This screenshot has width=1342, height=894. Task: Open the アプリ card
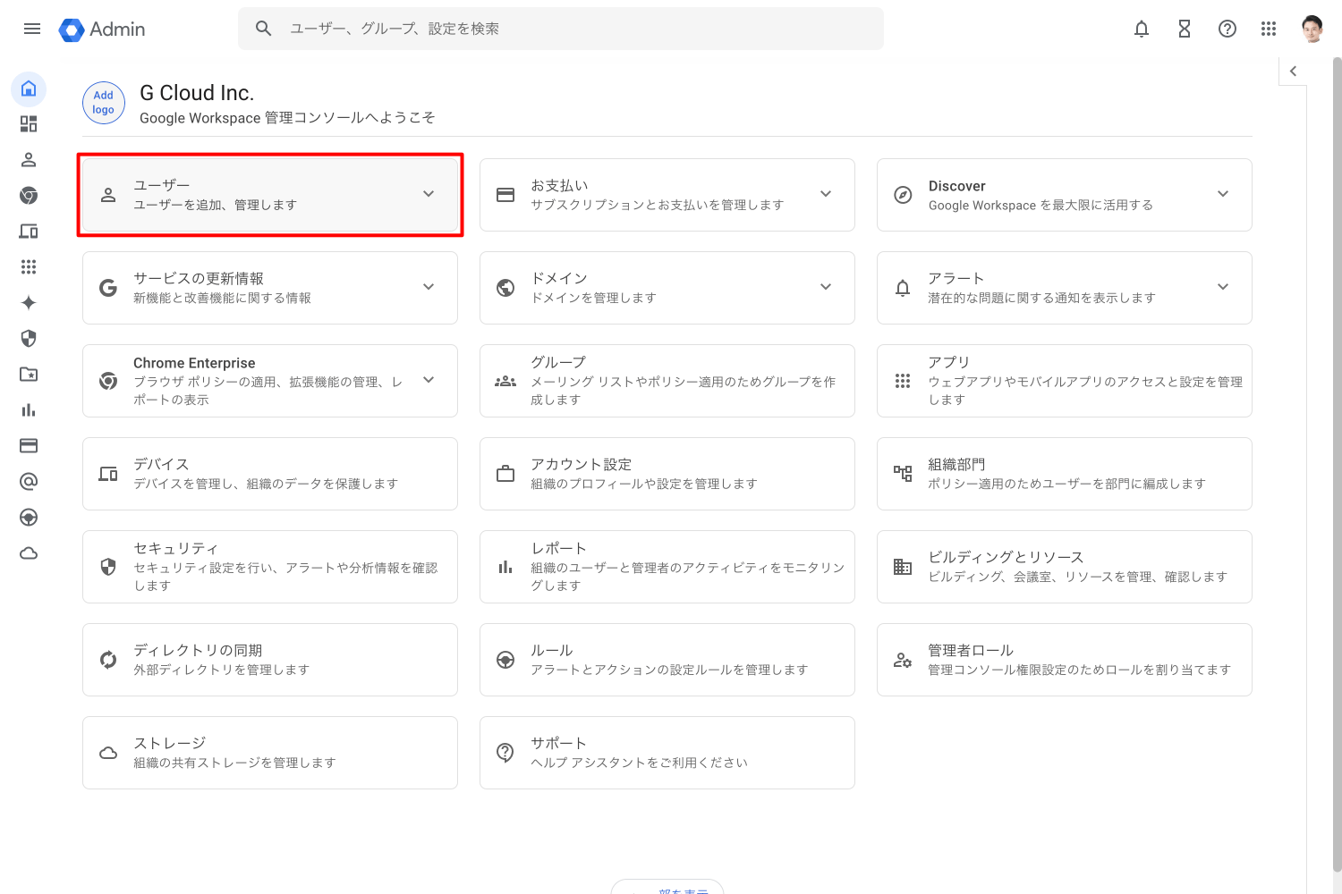1065,381
